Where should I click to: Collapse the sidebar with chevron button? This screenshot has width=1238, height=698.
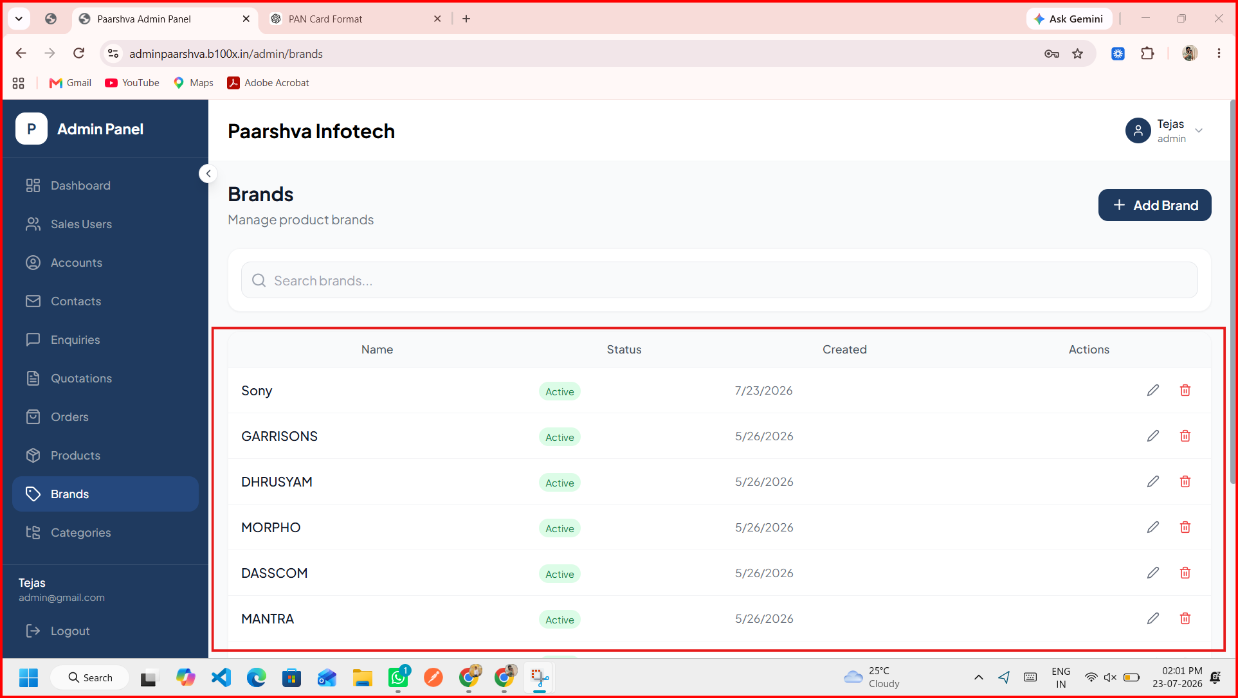tap(208, 174)
